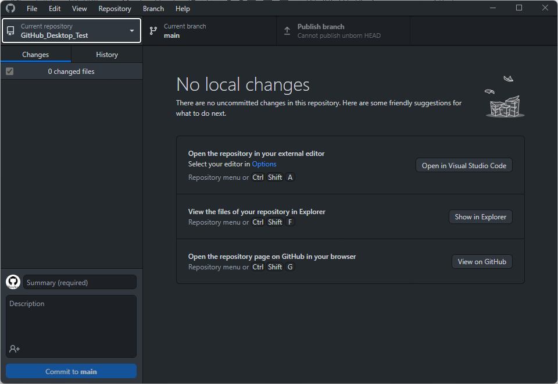Click the View on GitHub button
The image size is (558, 384).
click(482, 261)
